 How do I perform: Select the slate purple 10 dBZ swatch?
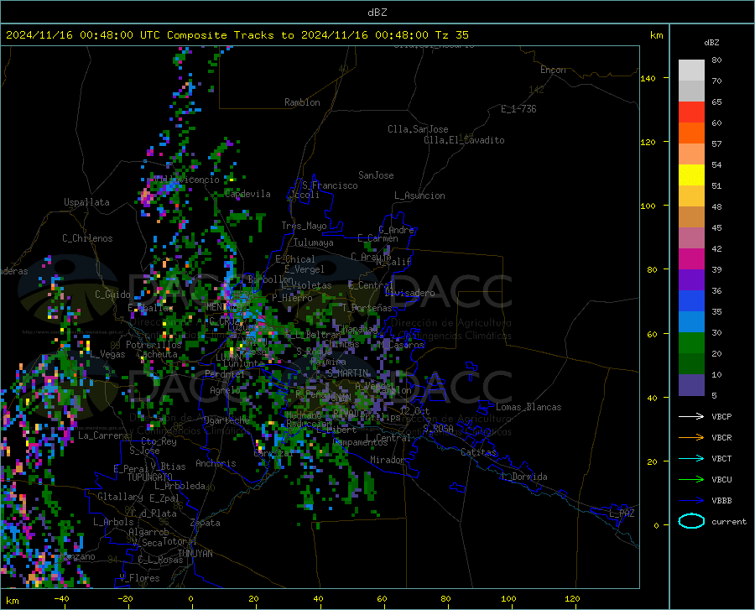point(691,384)
